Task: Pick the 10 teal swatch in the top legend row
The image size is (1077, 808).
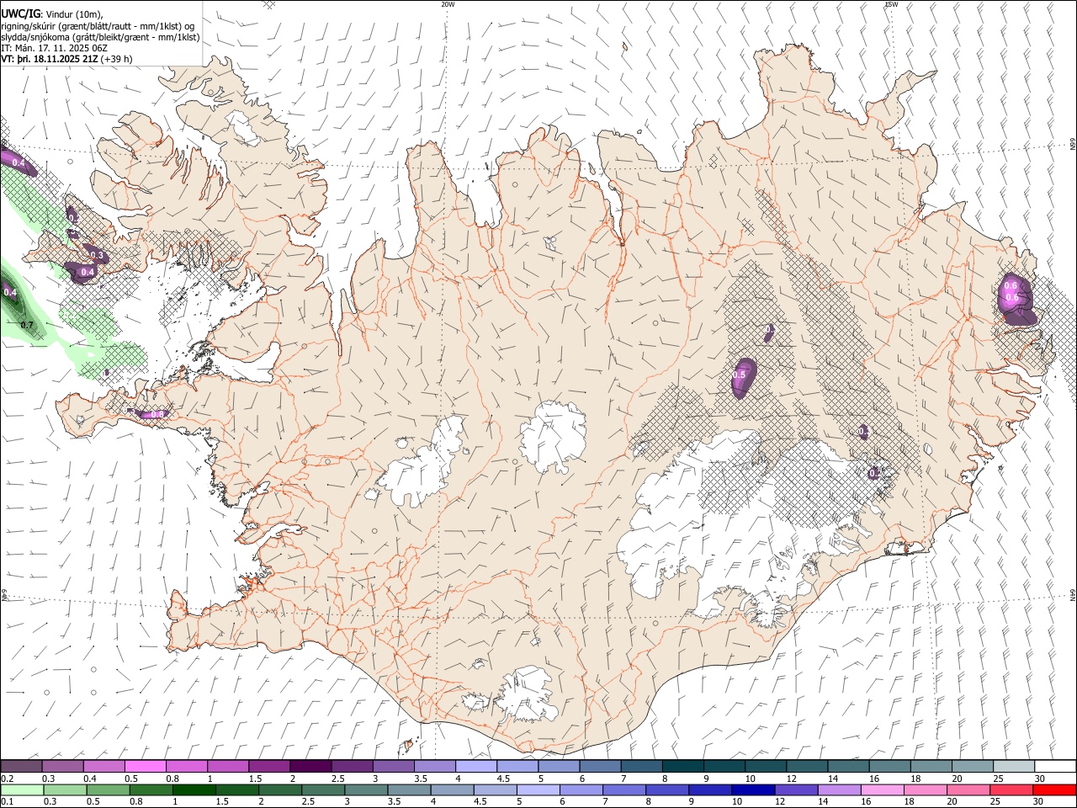Action: 765,766
